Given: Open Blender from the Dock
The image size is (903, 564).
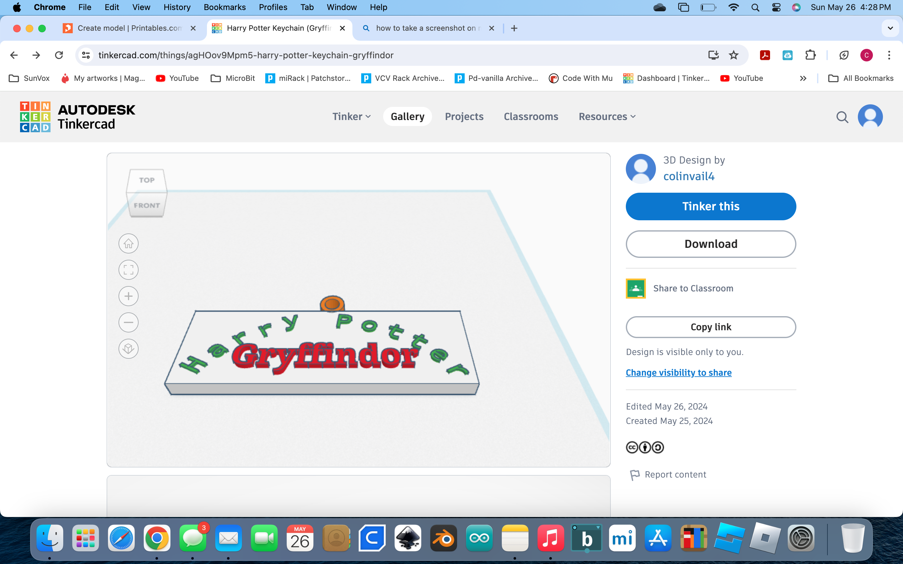Looking at the screenshot, I should [444, 538].
